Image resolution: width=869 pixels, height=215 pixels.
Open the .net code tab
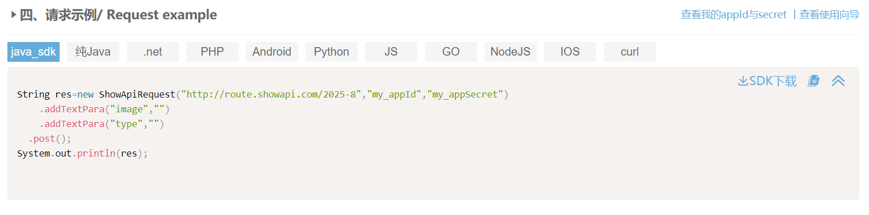pos(153,52)
